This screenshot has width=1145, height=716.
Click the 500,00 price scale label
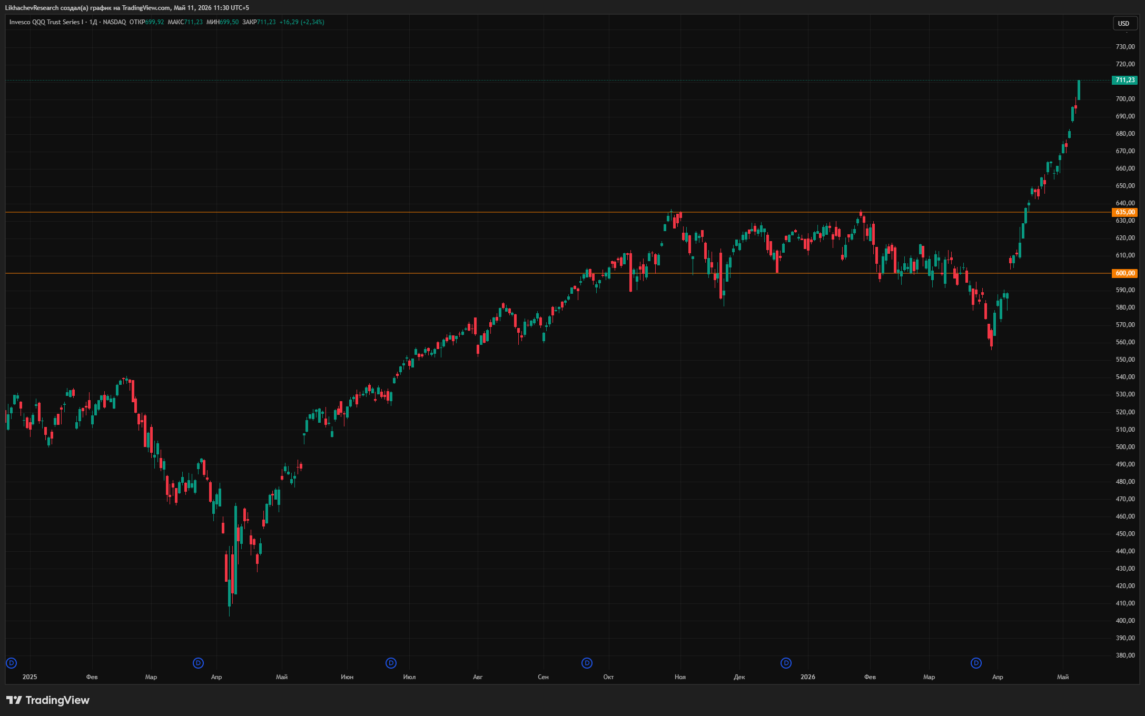click(x=1125, y=447)
